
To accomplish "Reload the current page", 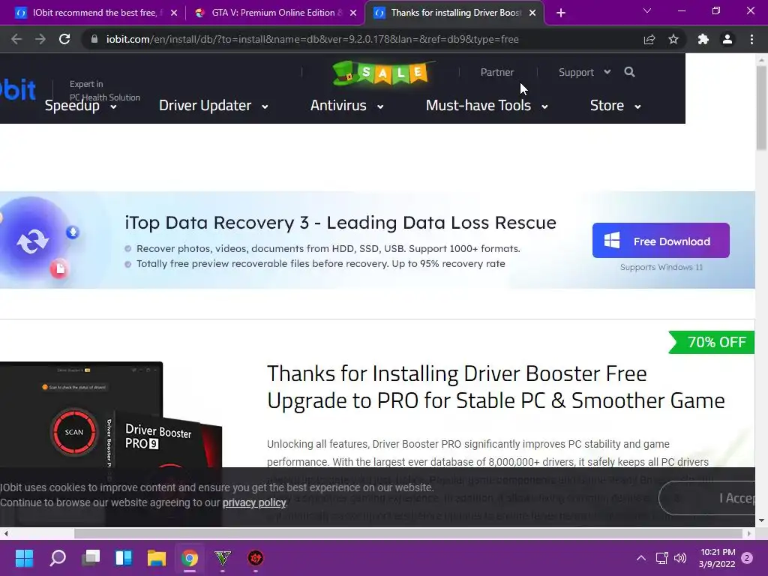I will click(x=64, y=39).
